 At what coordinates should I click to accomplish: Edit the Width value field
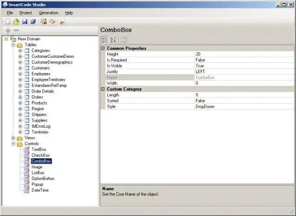[244, 83]
